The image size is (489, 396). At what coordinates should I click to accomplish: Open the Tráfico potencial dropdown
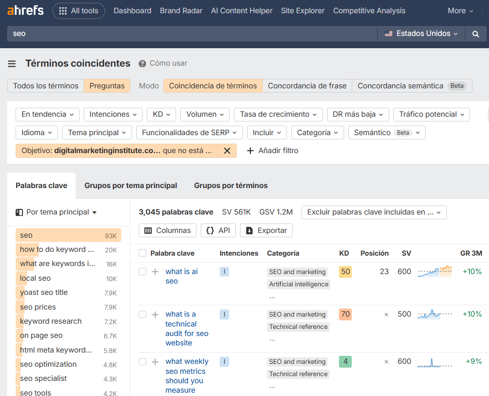432,114
